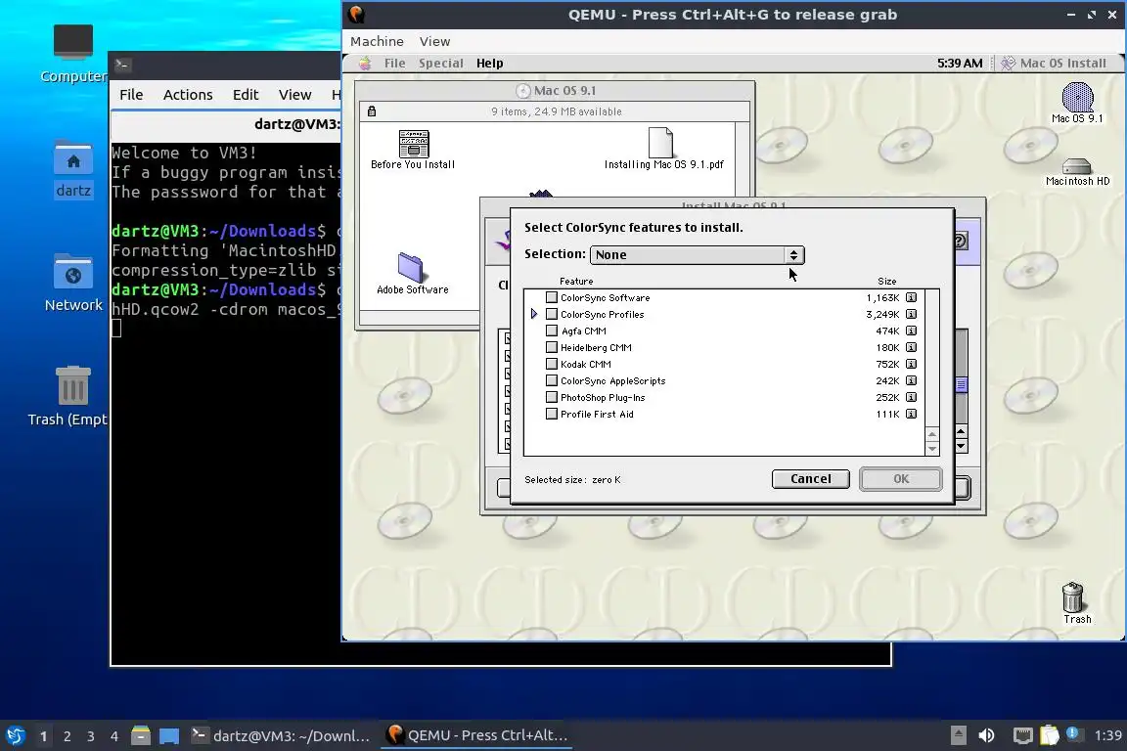This screenshot has width=1127, height=751.
Task: Open the Special menu
Action: 440,64
